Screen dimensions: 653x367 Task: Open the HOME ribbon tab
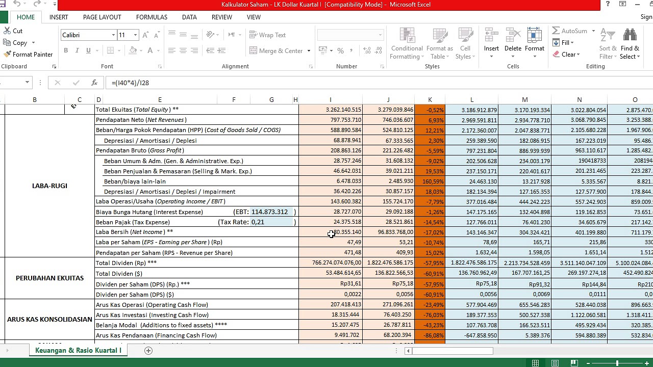click(x=26, y=17)
